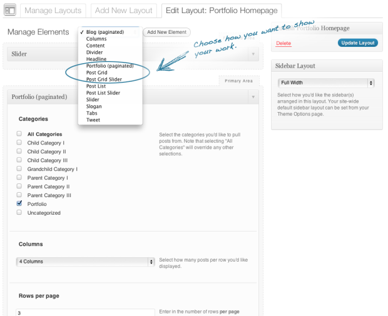
Task: Click the Rows per page input field
Action: 85,312
